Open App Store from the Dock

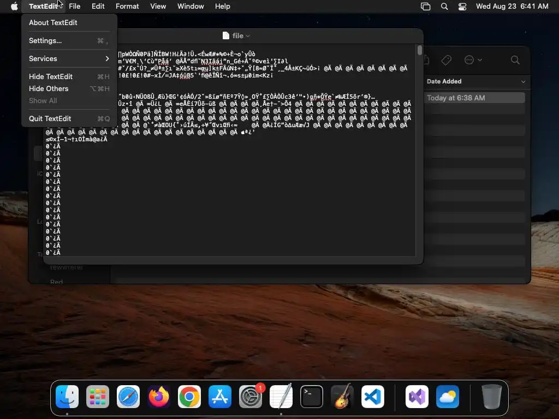(220, 397)
